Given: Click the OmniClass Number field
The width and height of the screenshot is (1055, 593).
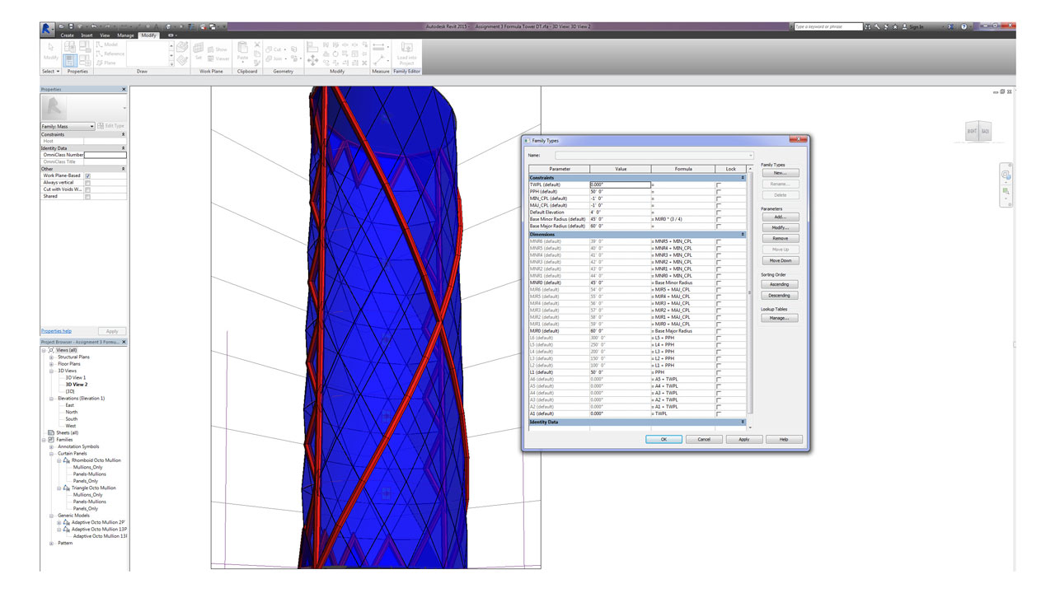Looking at the screenshot, I should (105, 155).
